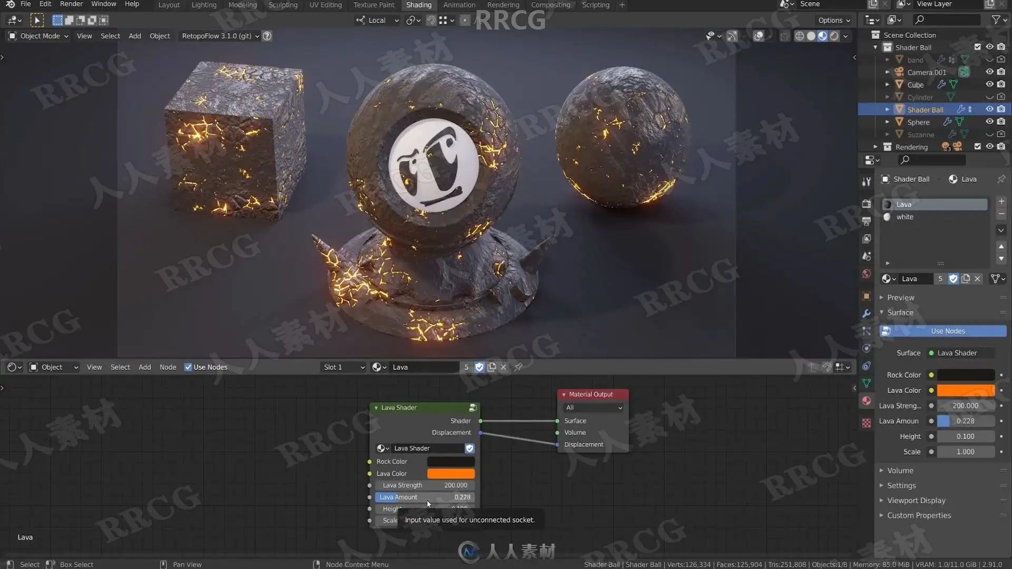Switch to the Compositing workspace tab
1012x569 pixels.
tap(550, 5)
